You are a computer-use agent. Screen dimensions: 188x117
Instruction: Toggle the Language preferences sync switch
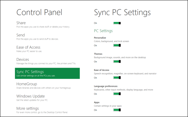pyautogui.click(x=117, y=94)
